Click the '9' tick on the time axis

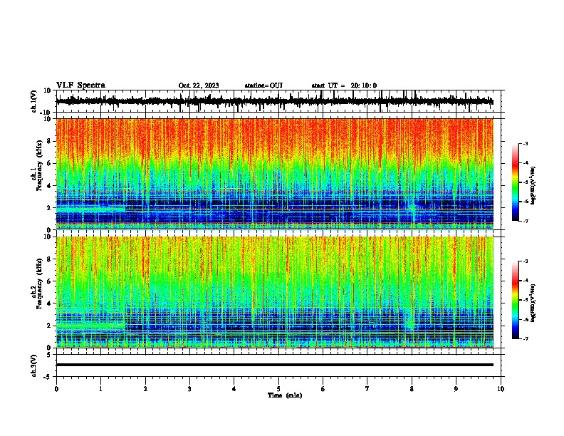456,389
